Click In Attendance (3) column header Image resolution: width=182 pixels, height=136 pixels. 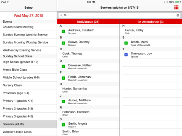pyautogui.click(x=151, y=22)
